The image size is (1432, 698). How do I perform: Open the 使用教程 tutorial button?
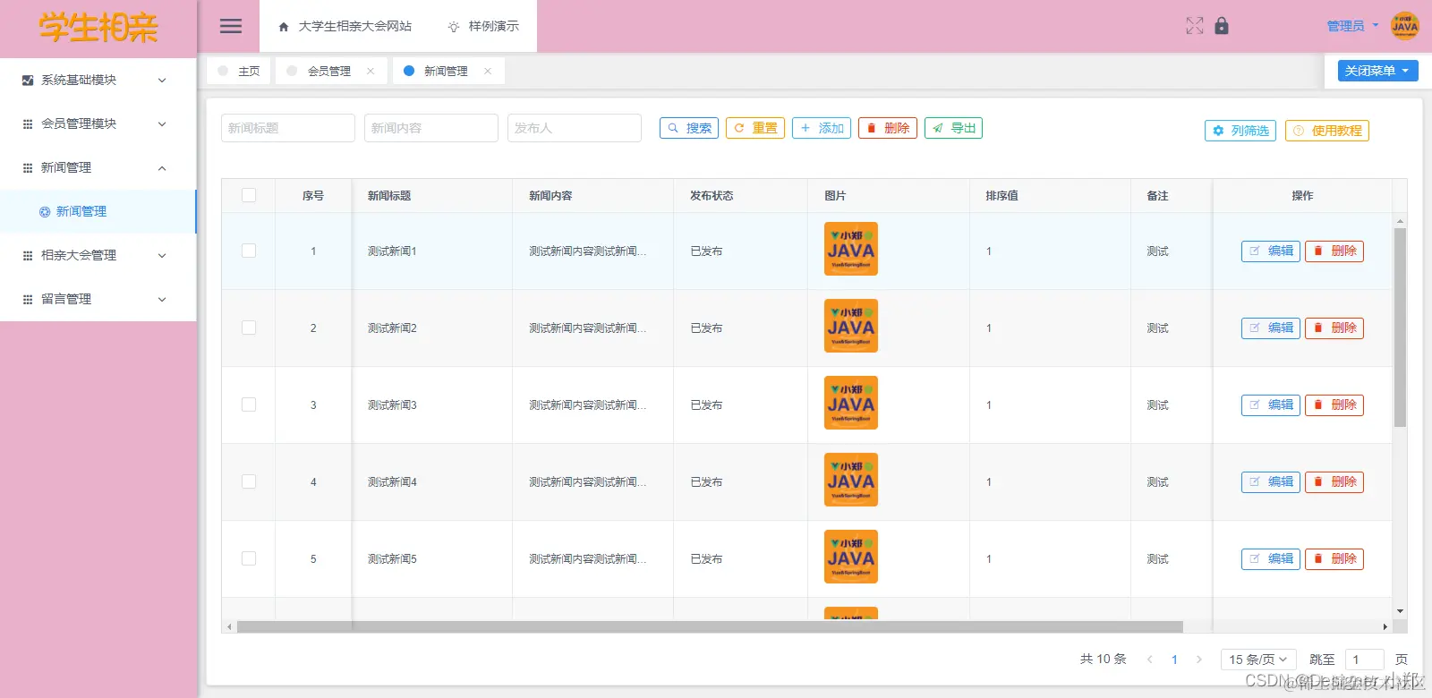1327,131
